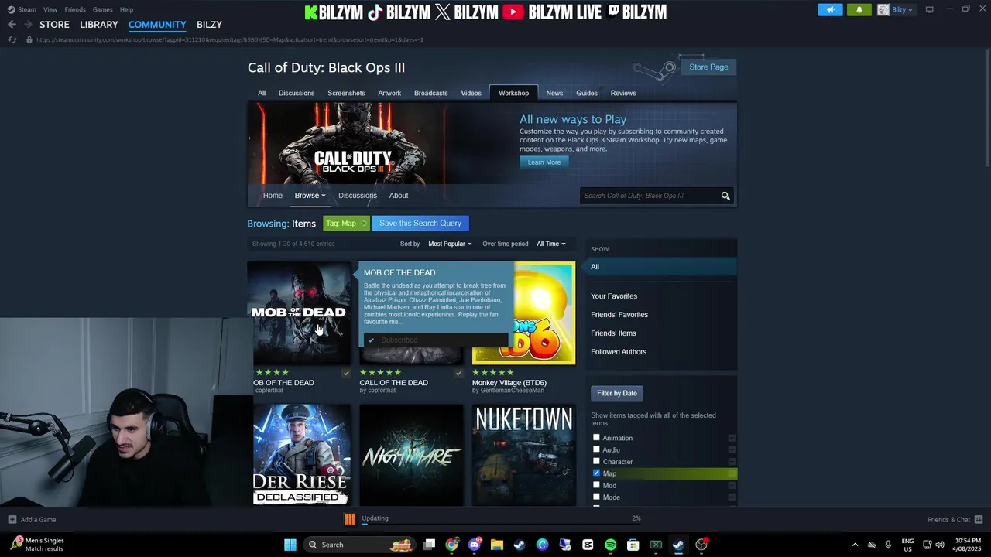Enter Big Picture mode via monitor icon
Screen dimensions: 991x557
tap(929, 9)
